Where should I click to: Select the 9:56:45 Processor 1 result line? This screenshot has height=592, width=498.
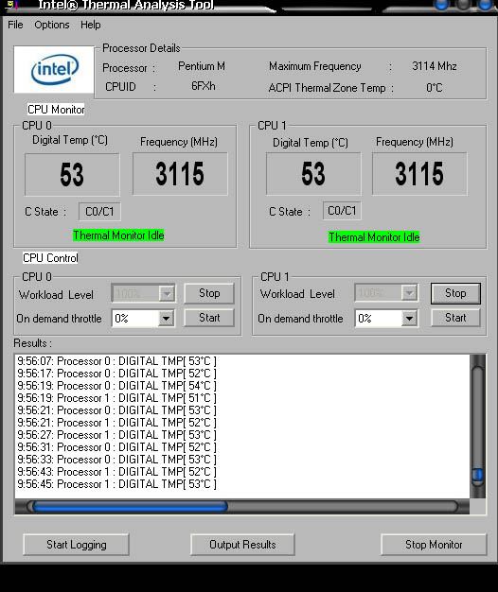(x=116, y=484)
